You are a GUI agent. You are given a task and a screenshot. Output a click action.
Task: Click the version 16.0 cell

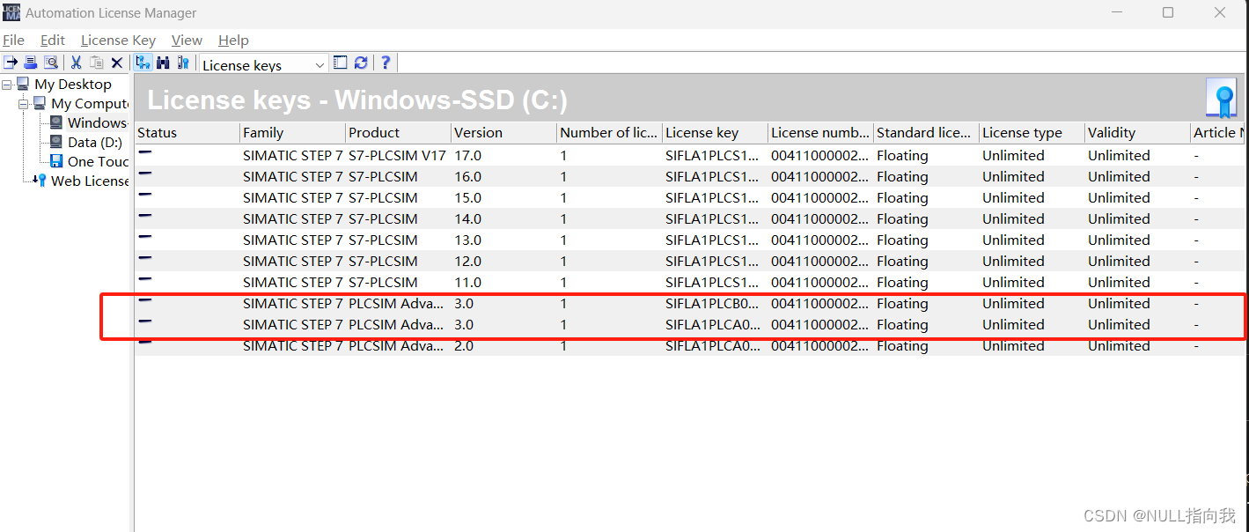click(467, 176)
